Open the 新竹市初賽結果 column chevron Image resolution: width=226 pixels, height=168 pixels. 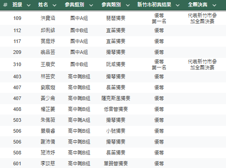(178, 5)
